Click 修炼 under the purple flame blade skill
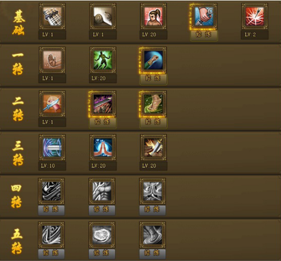The width and height of the screenshot is (281, 261). click(x=103, y=122)
